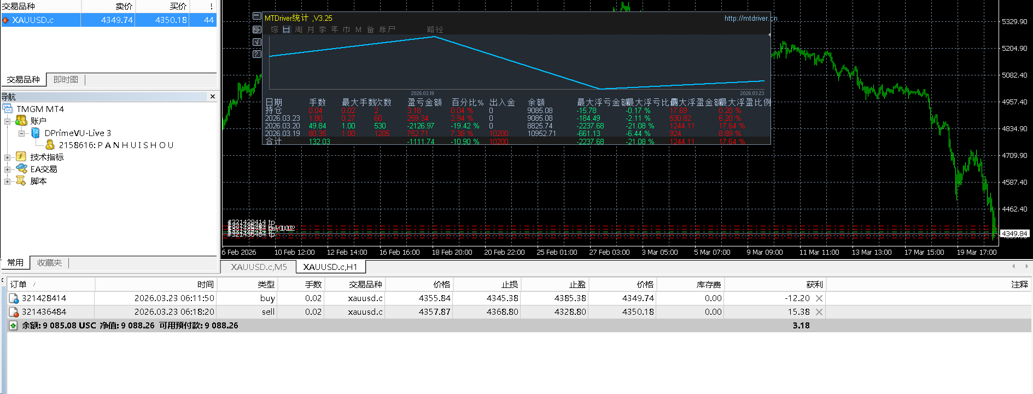Select account 2158616: PANHUISHOU in navigator
The width and height of the screenshot is (1033, 394).
point(116,145)
